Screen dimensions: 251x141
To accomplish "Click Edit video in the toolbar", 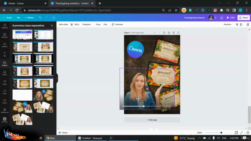I will tap(64, 24).
